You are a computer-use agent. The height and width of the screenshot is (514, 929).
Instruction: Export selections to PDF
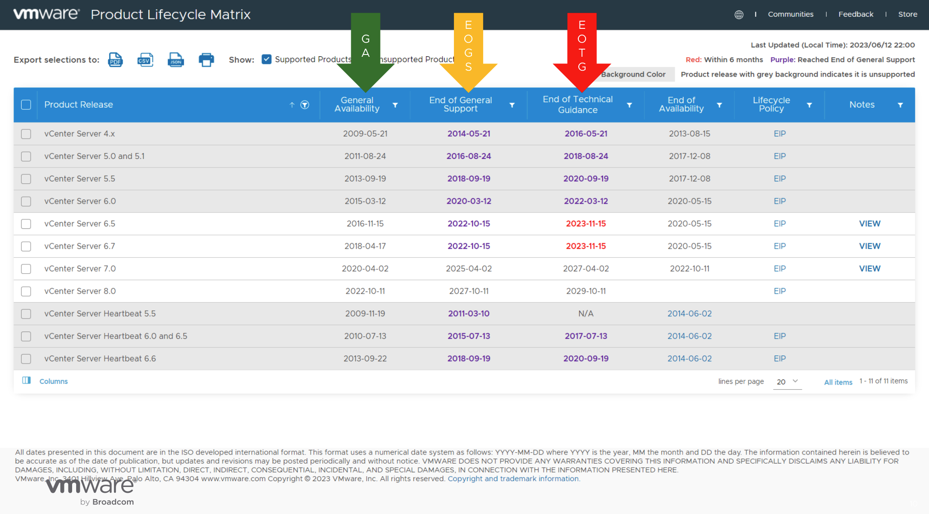[115, 59]
